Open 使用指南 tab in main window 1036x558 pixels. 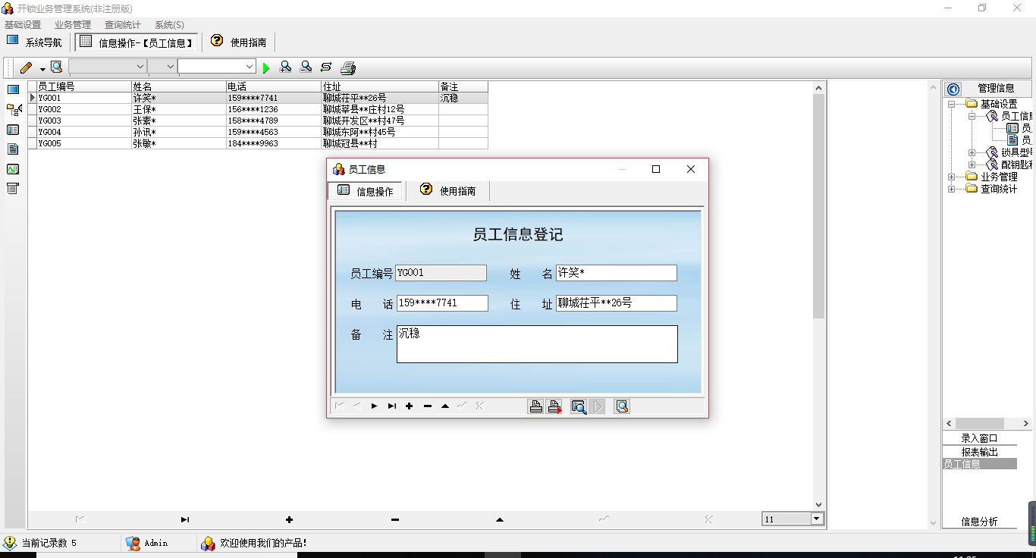[x=239, y=42]
